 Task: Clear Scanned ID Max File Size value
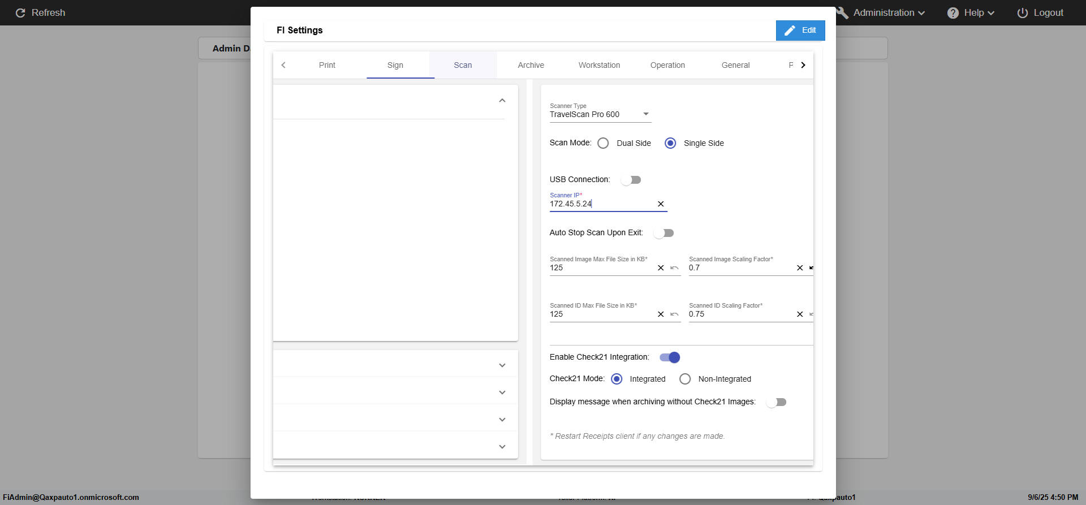(x=660, y=314)
